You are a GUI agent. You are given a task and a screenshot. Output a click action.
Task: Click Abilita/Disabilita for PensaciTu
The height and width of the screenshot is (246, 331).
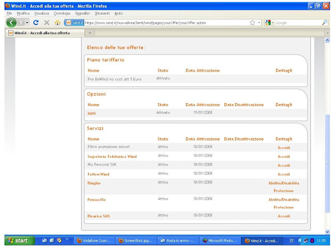click(x=284, y=200)
